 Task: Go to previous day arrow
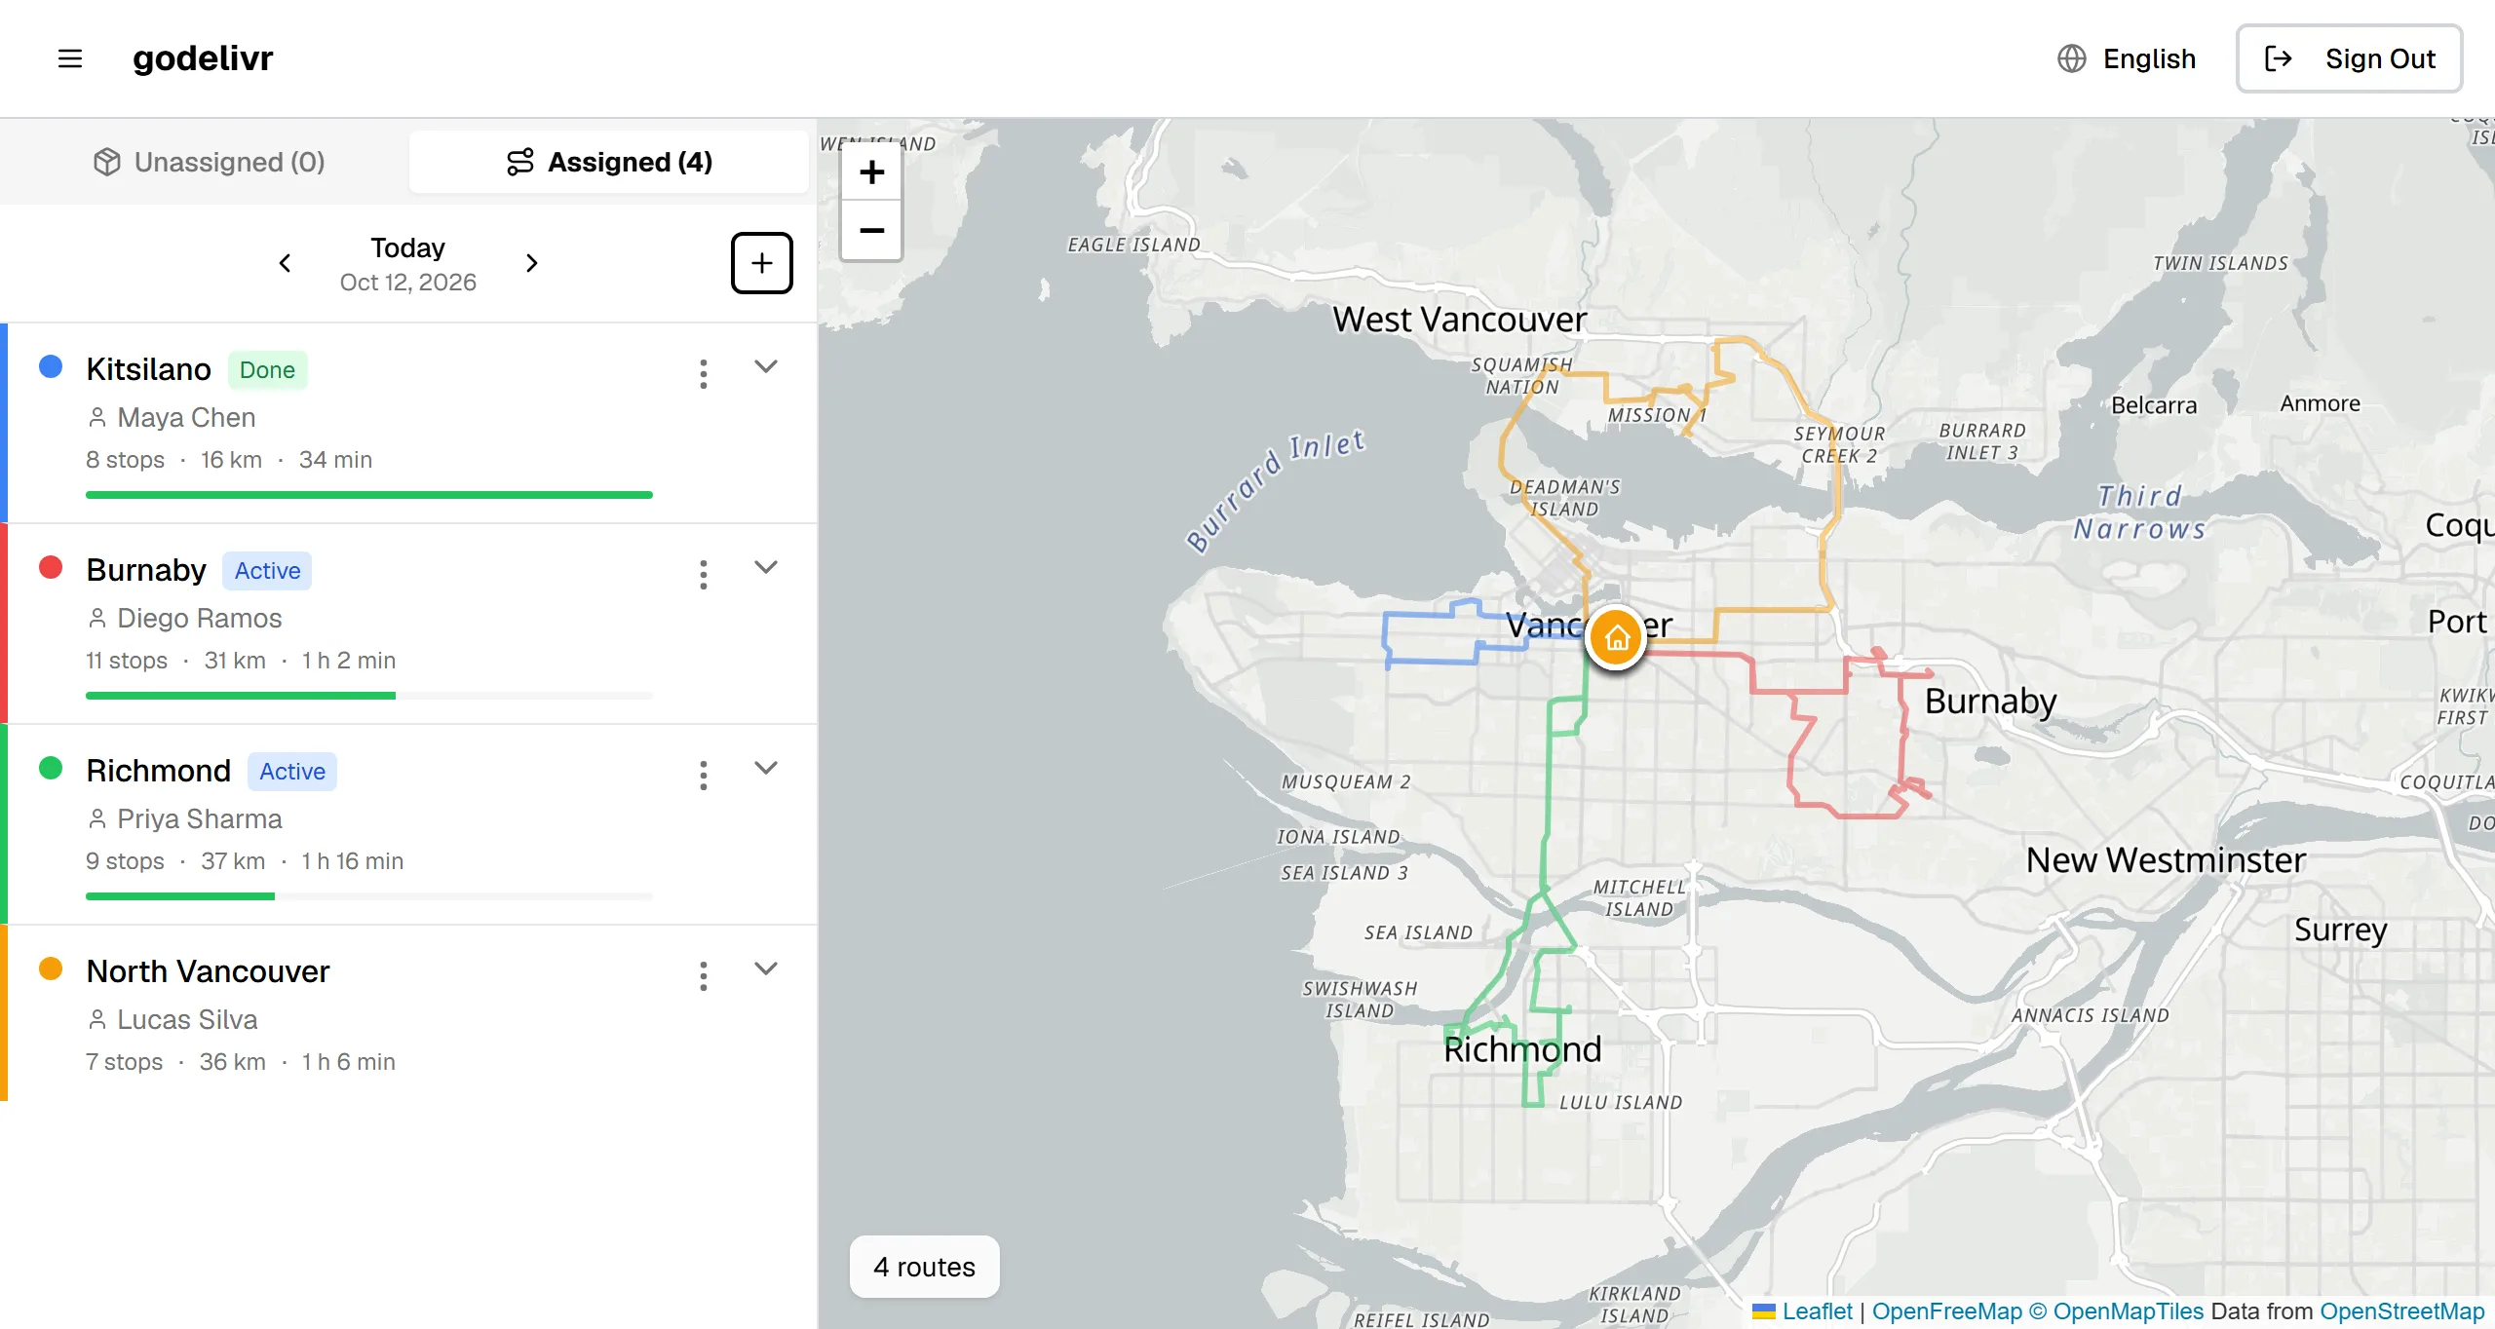[x=285, y=263]
